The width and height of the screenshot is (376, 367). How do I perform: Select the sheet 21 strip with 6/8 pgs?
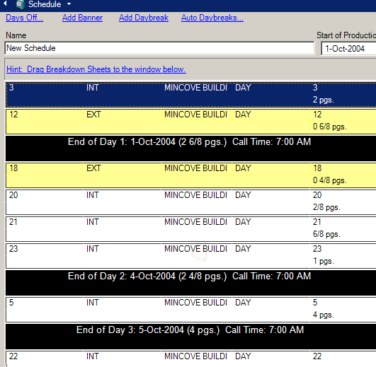coord(191,229)
